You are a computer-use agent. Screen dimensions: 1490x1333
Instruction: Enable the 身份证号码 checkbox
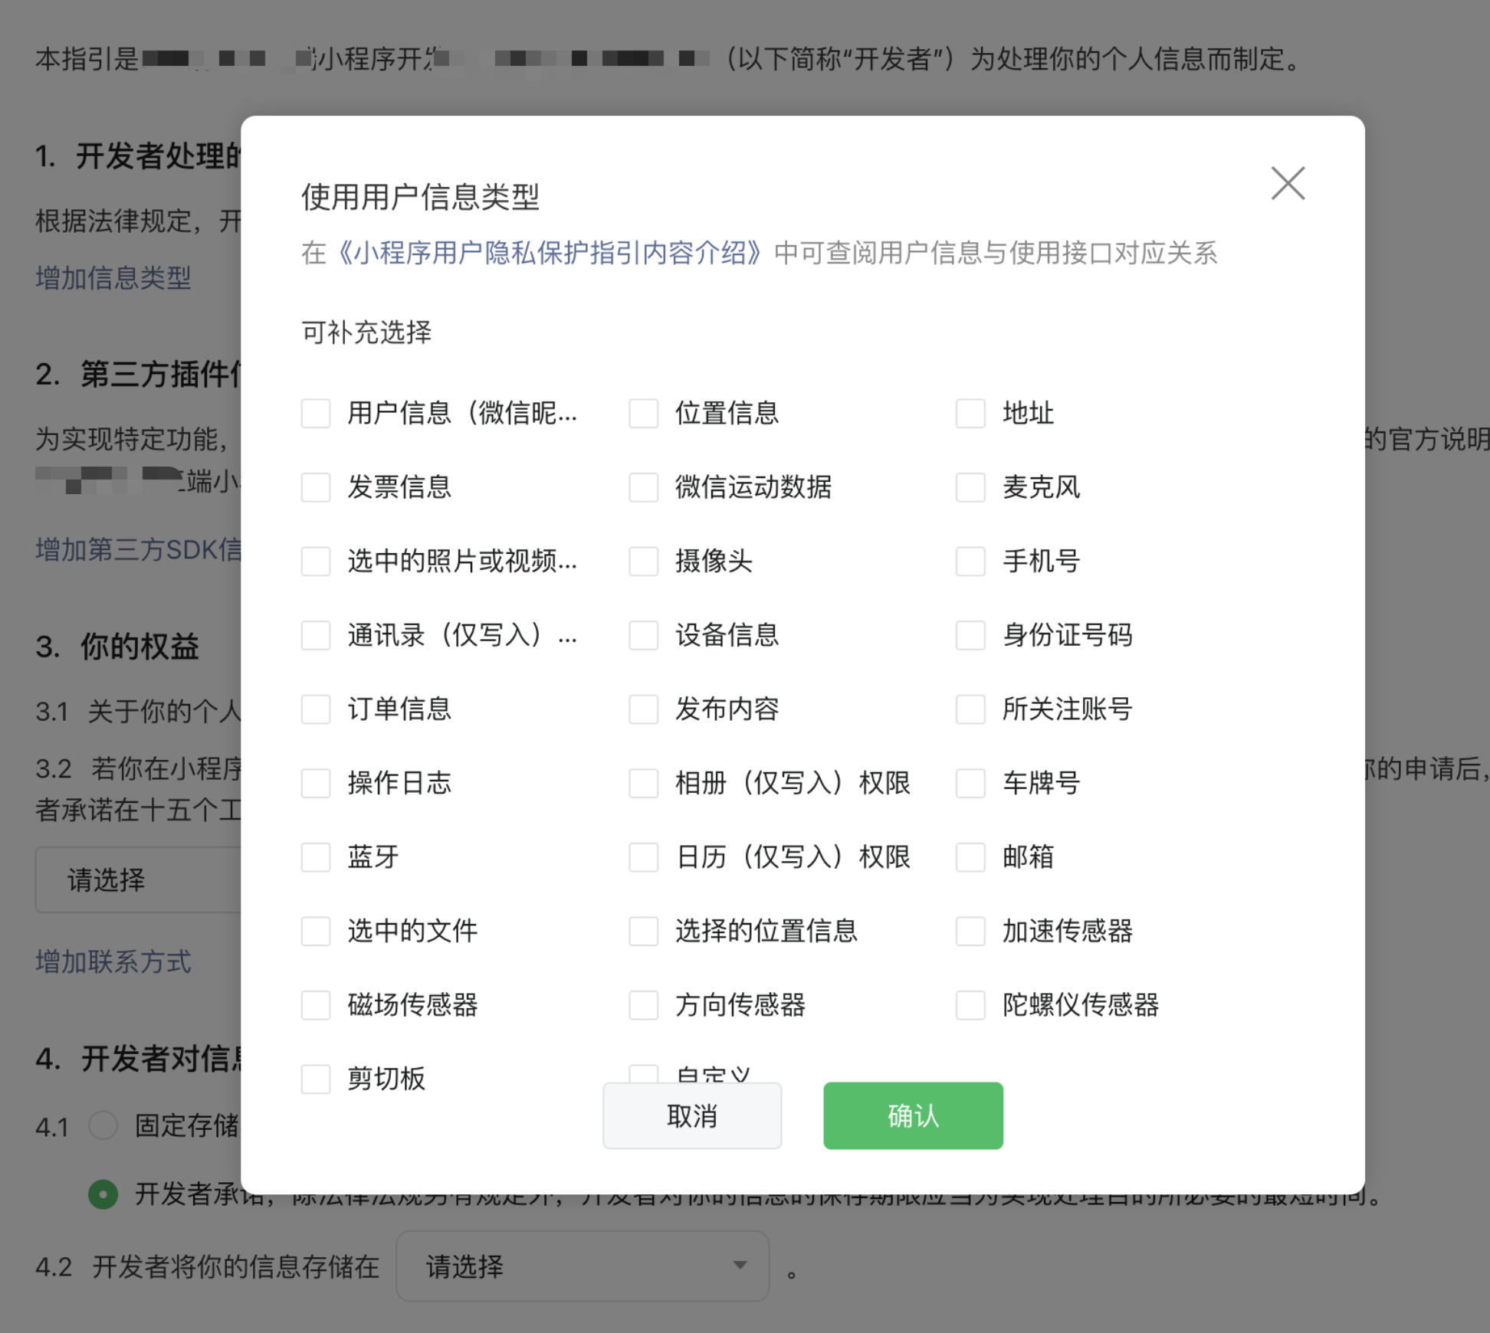pyautogui.click(x=970, y=635)
